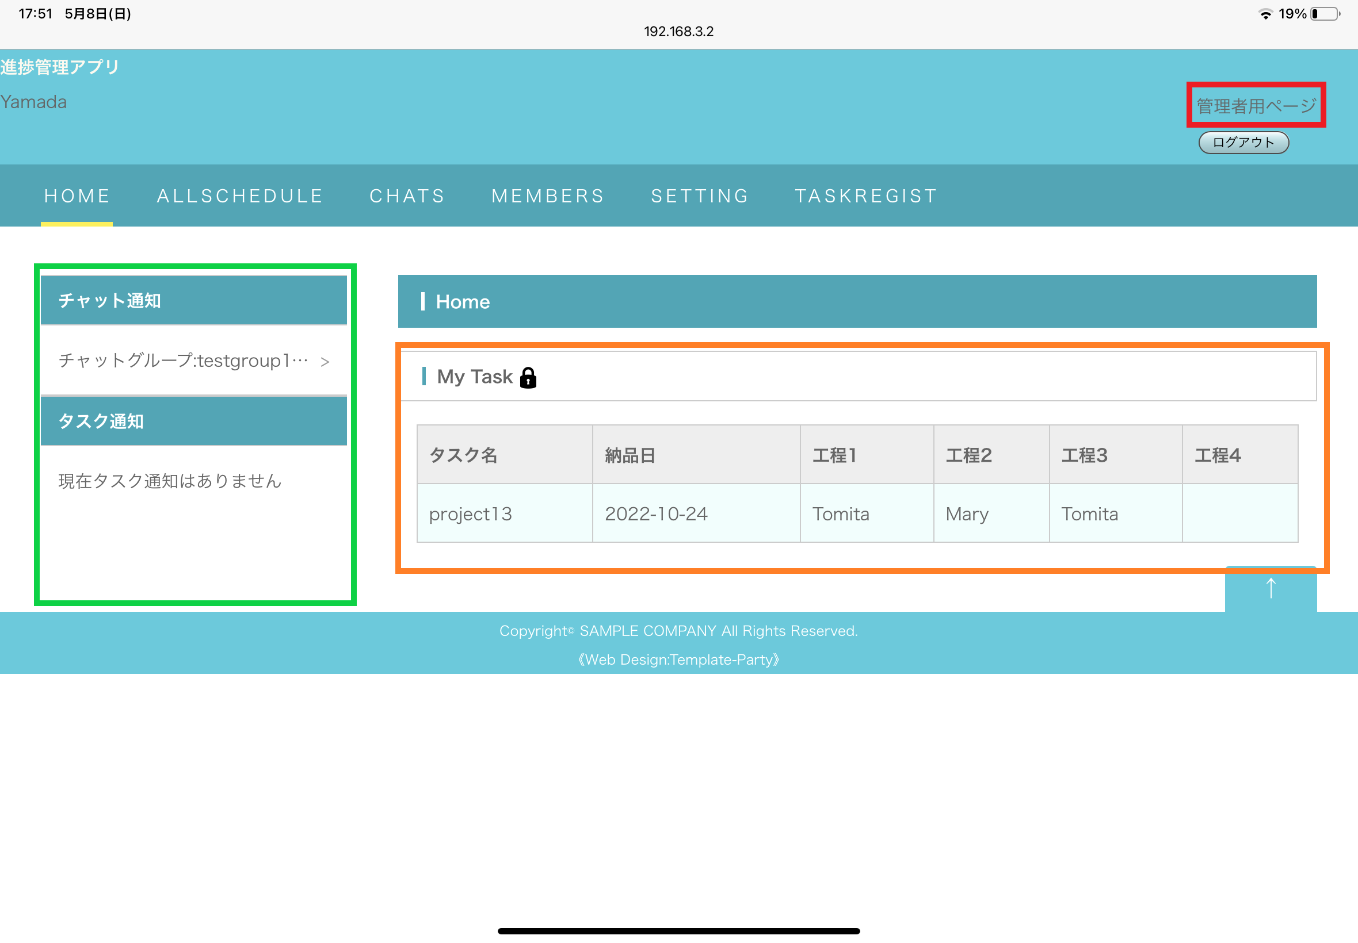Viewport: 1358px width, 943px height.
Task: Tap the Wi-Fi status icon
Action: point(1265,14)
